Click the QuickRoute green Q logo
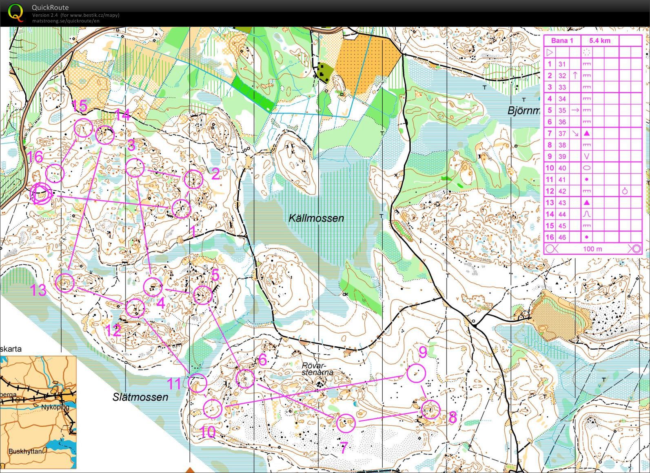Viewport: 650px width, 473px height. pos(16,12)
